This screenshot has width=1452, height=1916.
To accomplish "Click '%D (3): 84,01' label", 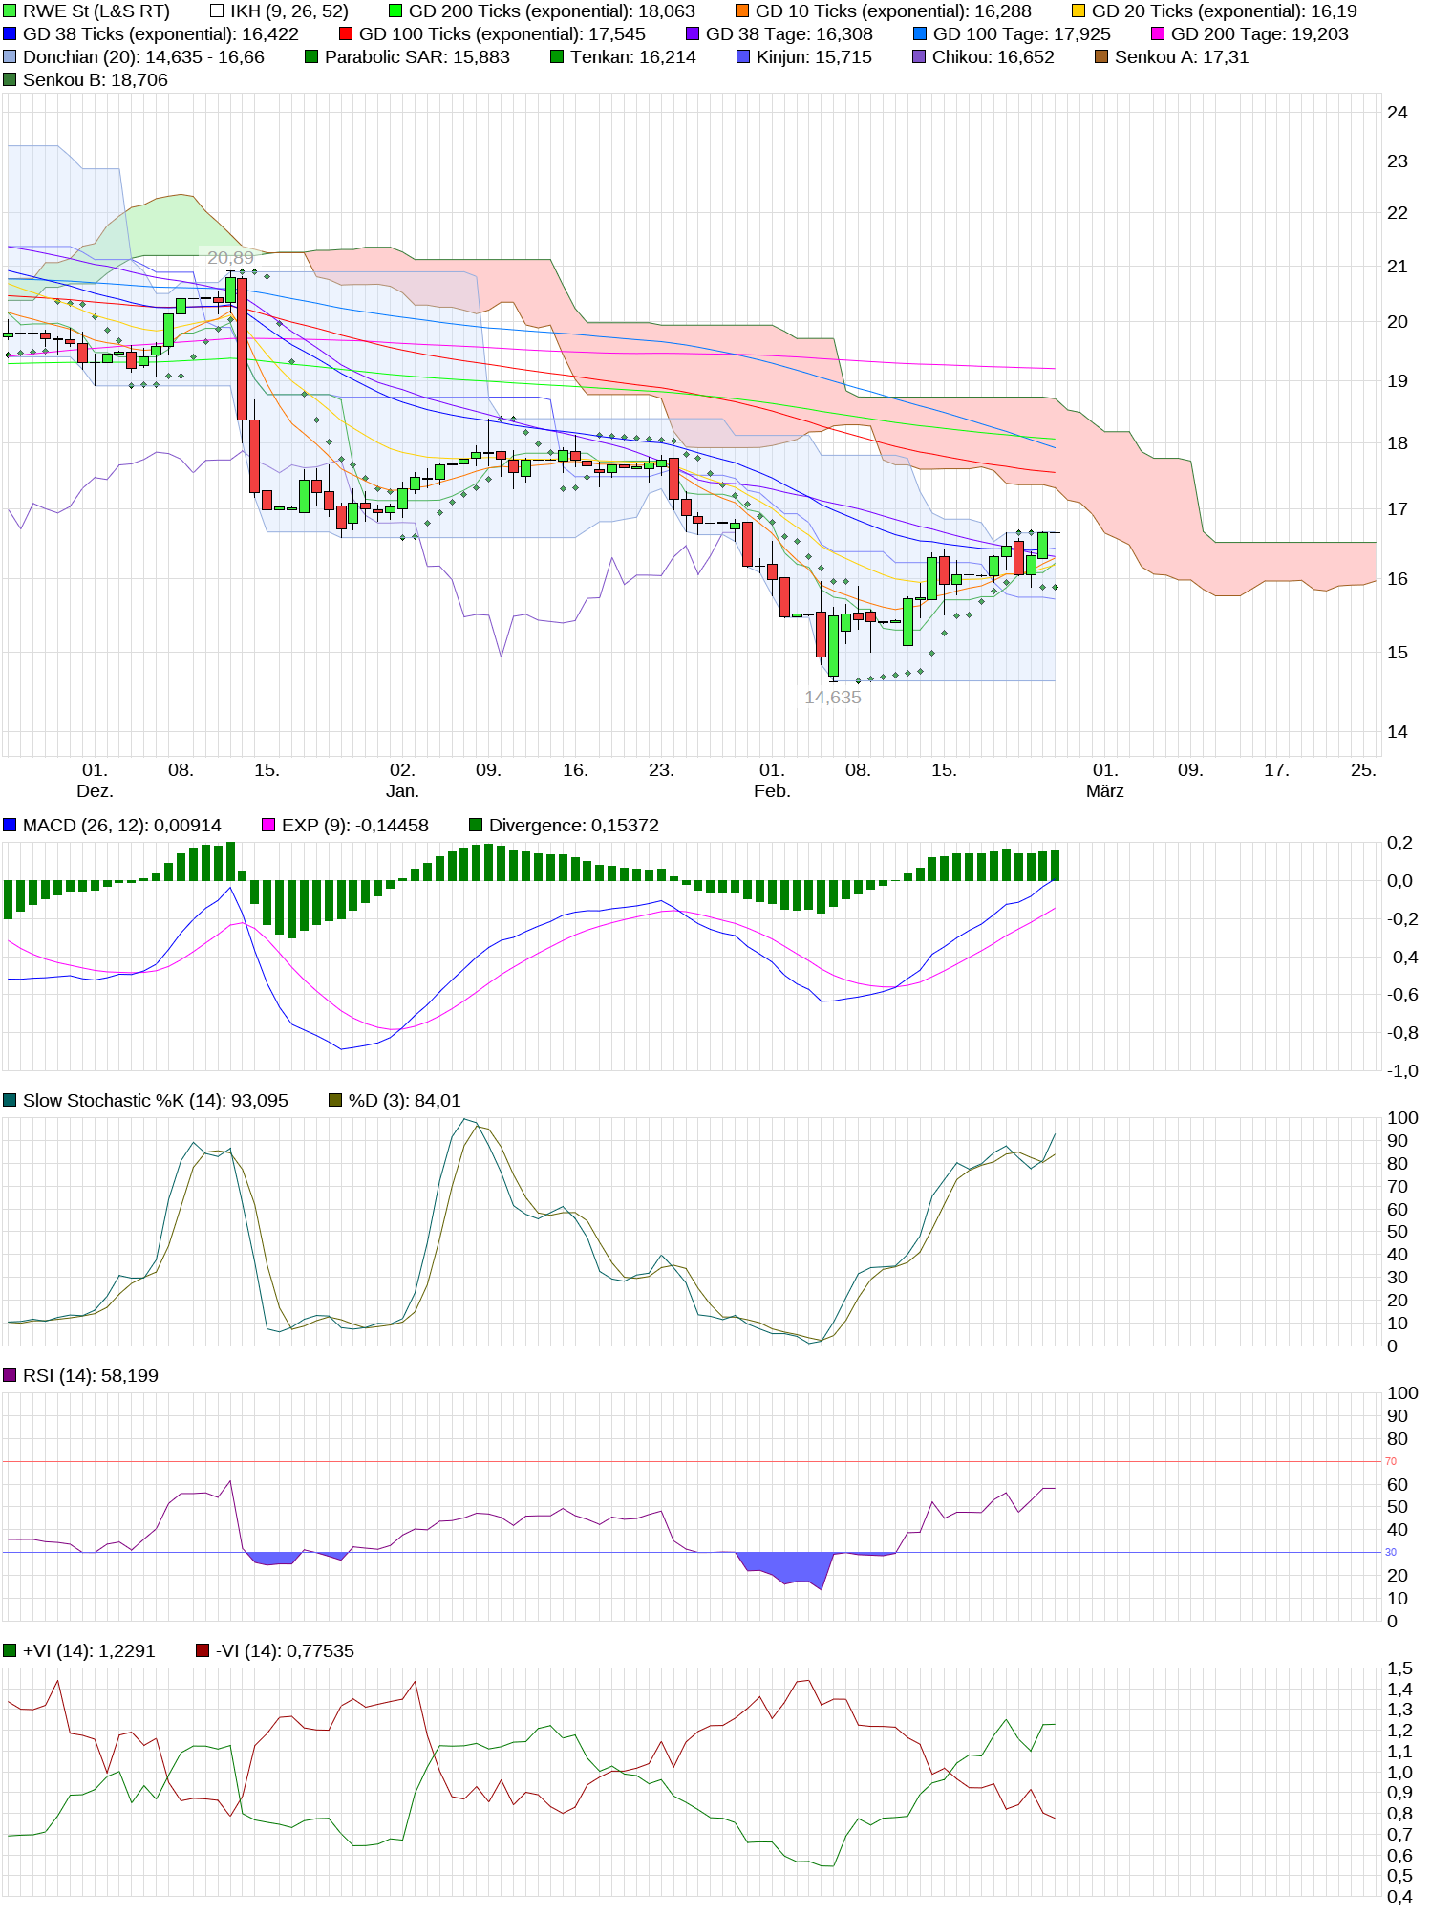I will tap(405, 1101).
